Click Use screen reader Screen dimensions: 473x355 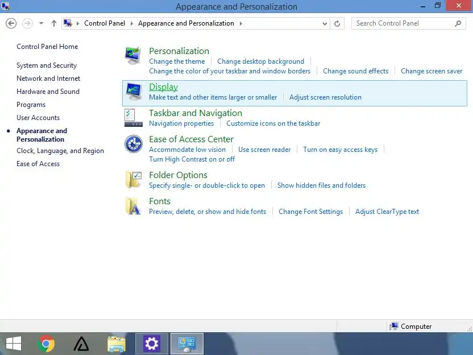pos(264,150)
